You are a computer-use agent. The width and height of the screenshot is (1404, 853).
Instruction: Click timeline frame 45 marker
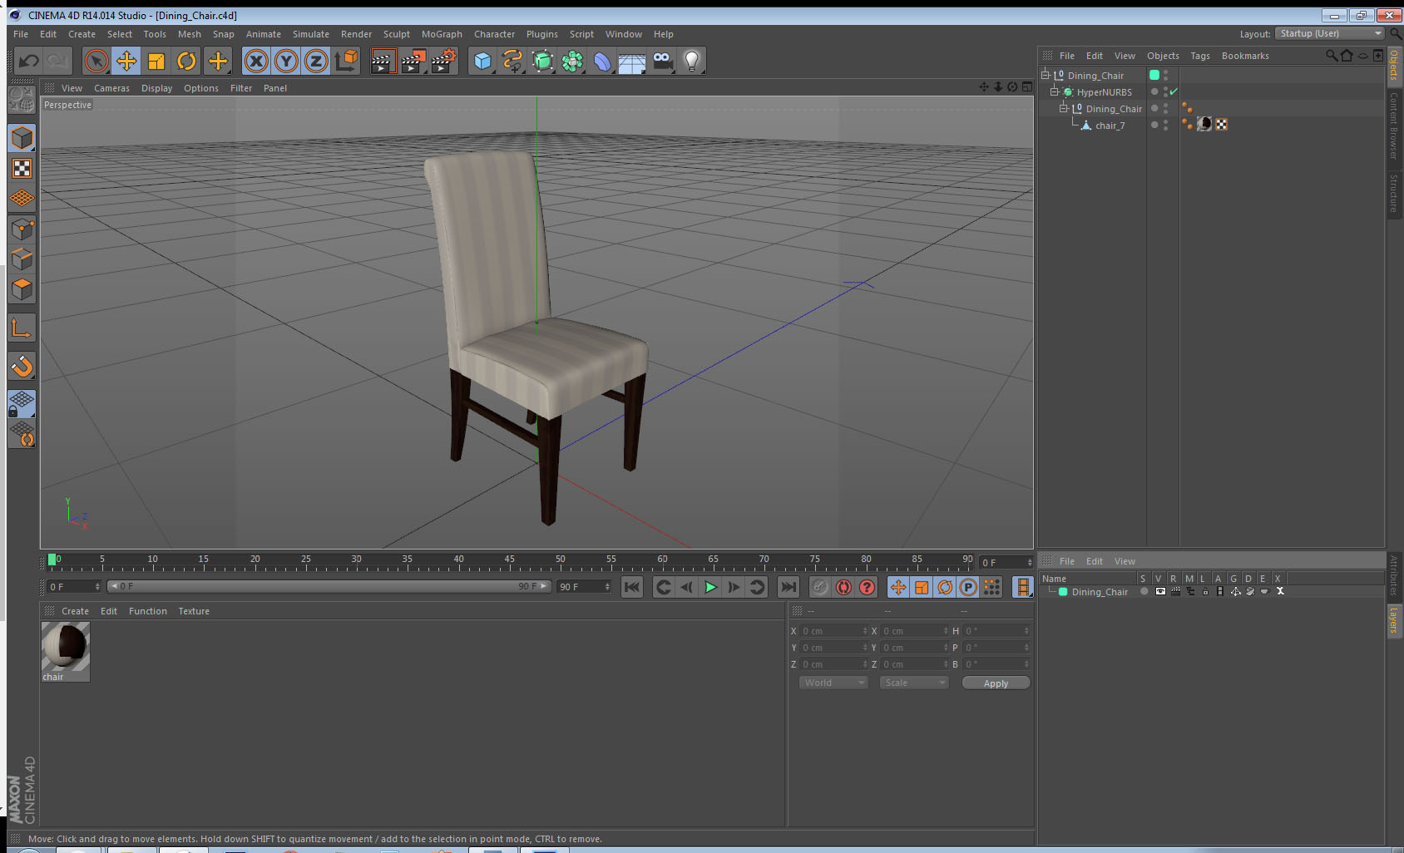point(509,560)
